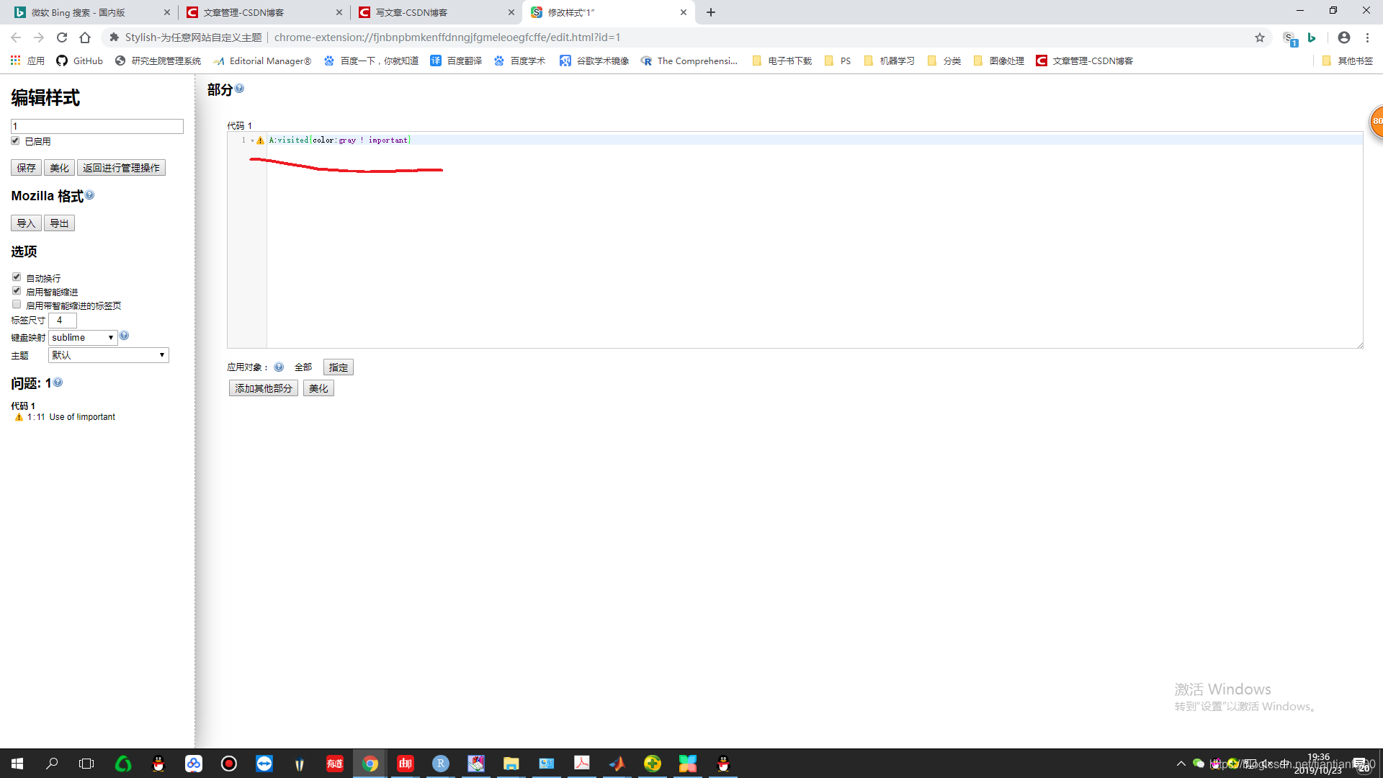Image resolution: width=1383 pixels, height=778 pixels.
Task: Click the style name input field
Action: pyautogui.click(x=97, y=126)
